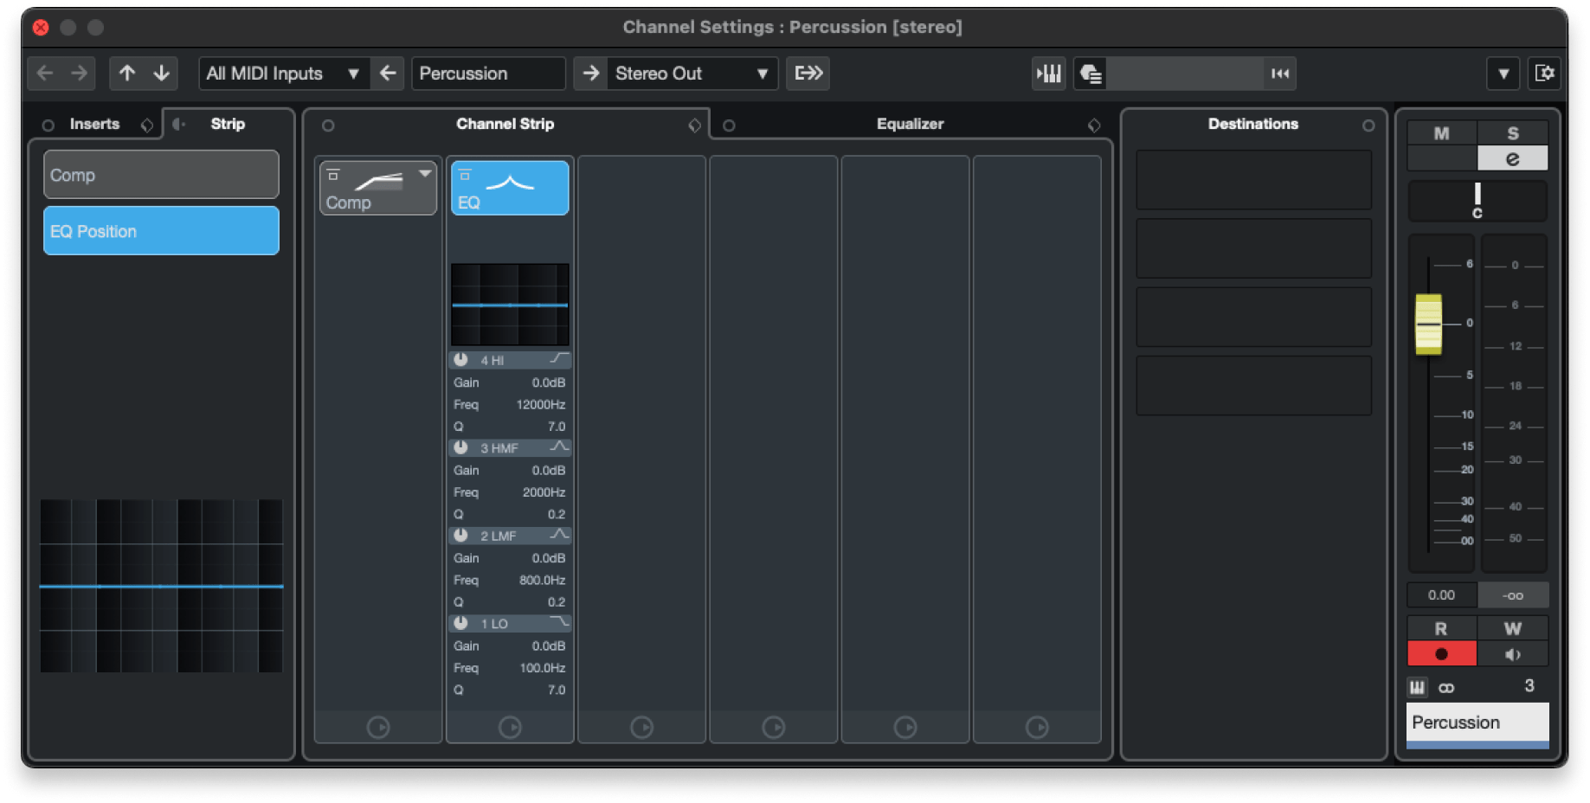Image resolution: width=1590 pixels, height=803 pixels.
Task: Click the input routing arrow icon
Action: coord(389,74)
